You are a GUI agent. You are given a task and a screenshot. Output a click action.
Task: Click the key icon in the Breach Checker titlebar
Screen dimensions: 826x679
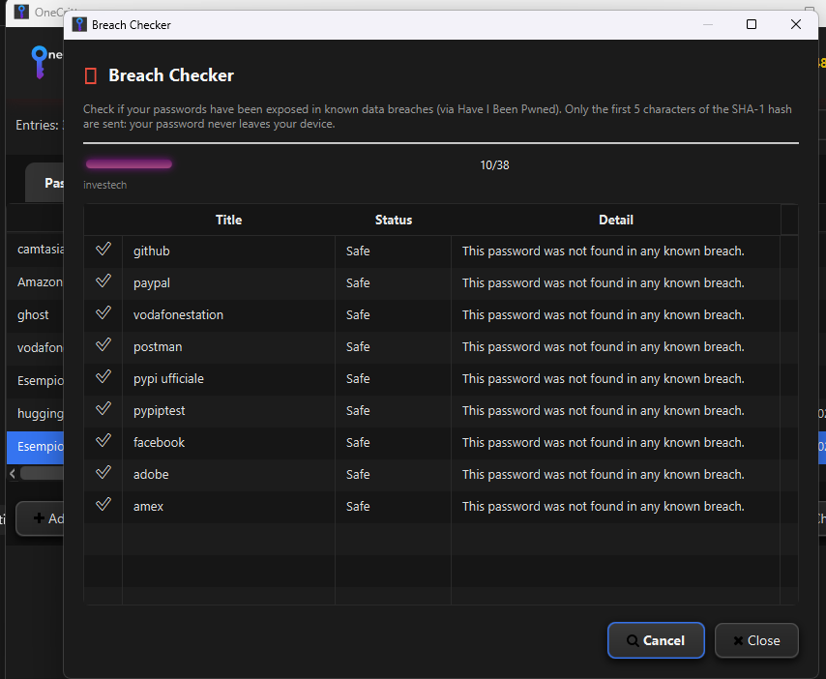[x=78, y=23]
